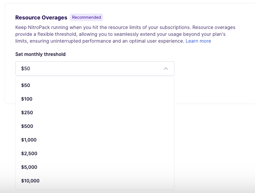Click the "Set monthly threshold" label
Image resolution: width=255 pixels, height=193 pixels.
pyautogui.click(x=40, y=54)
